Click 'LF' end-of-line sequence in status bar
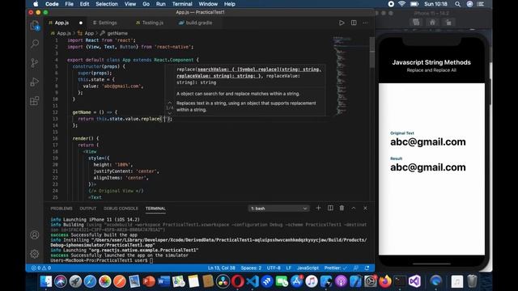The image size is (518, 291). pos(288,268)
